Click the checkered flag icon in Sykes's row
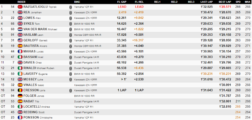This screenshot has width=252, height=120. tap(70, 23)
